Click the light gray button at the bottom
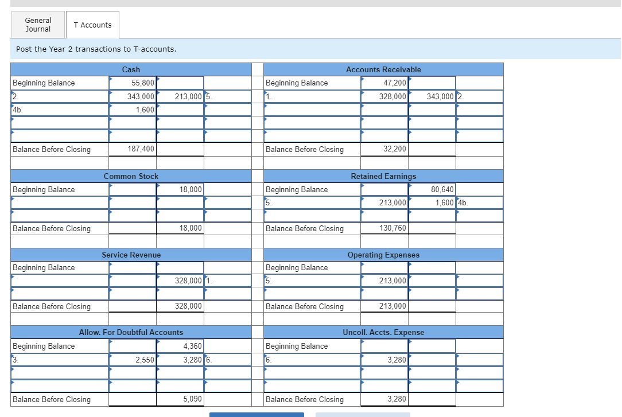622x417 pixels. [363, 415]
